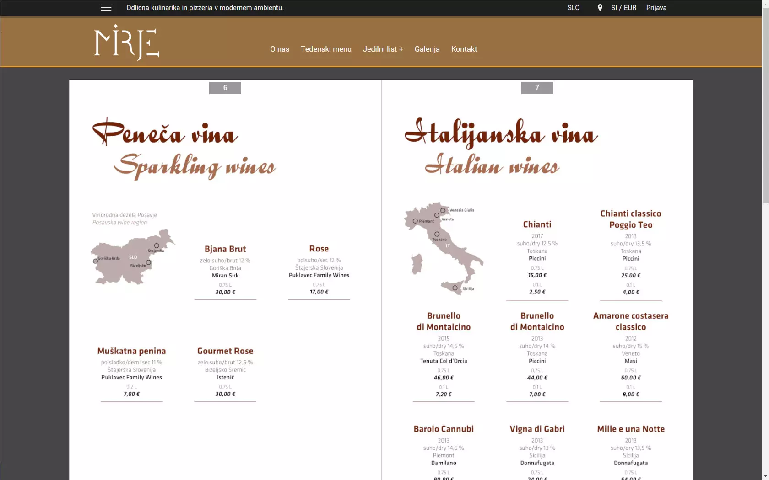Click the page 6 number badge

point(225,88)
